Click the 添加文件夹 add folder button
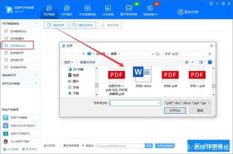The width and height of the screenshot is (233, 154). tap(83, 25)
